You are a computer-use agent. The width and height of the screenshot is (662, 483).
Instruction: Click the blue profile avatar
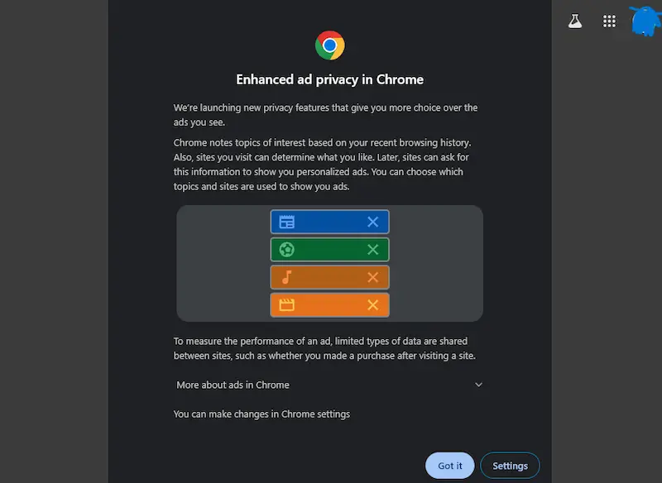coord(645,22)
